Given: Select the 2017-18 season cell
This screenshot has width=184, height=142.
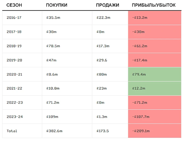Looking at the screenshot, I should (14, 32).
